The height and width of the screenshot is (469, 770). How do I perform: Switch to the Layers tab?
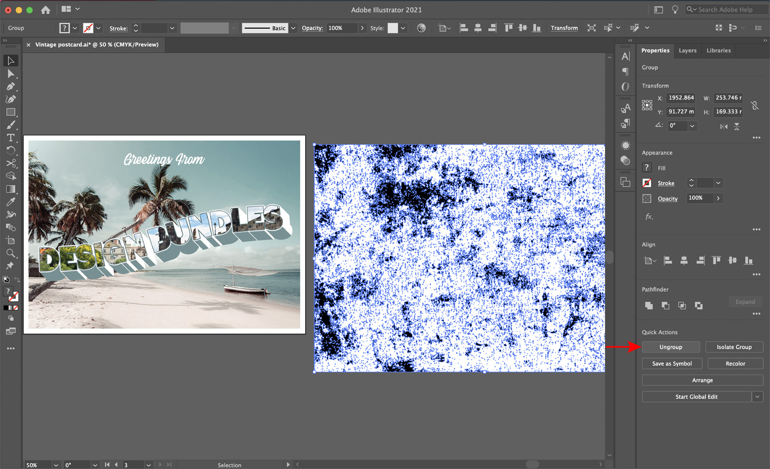tap(687, 50)
